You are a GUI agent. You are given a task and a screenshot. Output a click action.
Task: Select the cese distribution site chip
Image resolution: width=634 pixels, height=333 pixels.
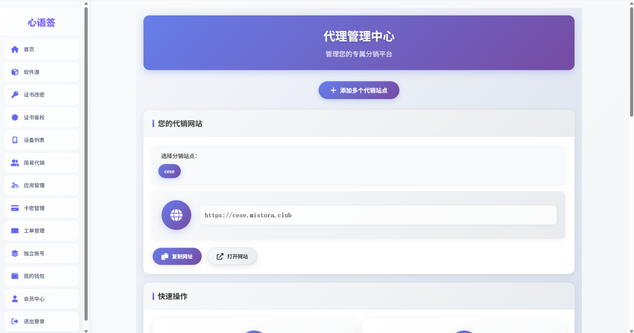point(170,171)
